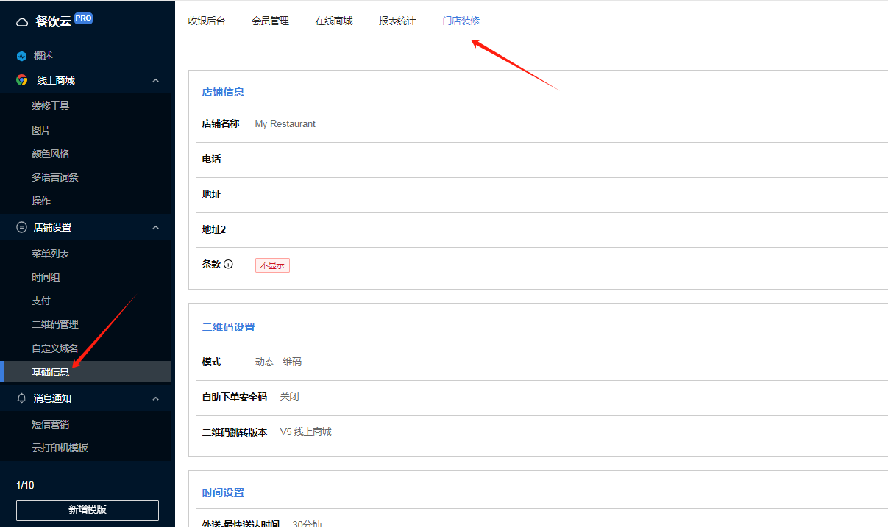
Task: Open 短信营销 in the sidebar
Action: click(51, 424)
